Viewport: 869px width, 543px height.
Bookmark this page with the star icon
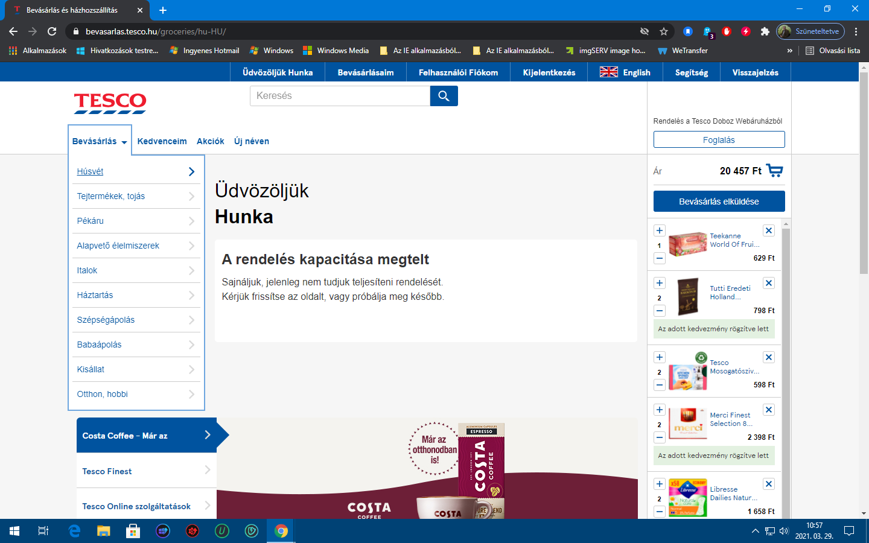(664, 31)
